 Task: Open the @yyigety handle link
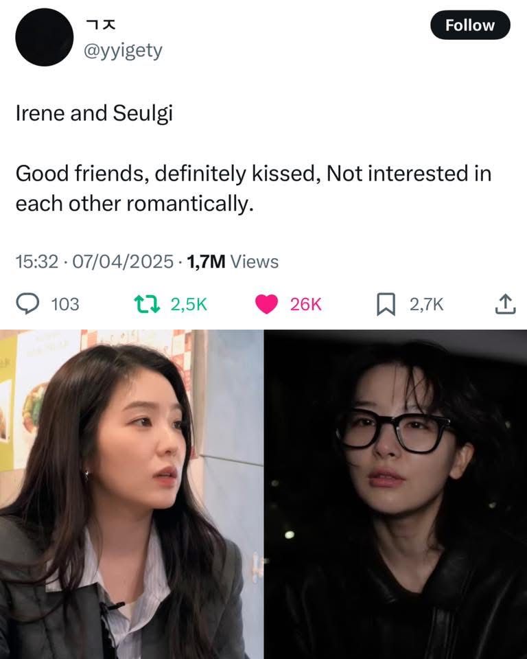point(123,51)
